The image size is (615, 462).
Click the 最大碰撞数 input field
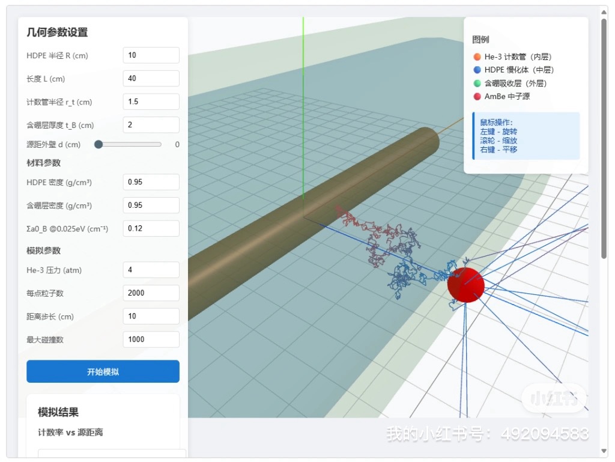[151, 339]
